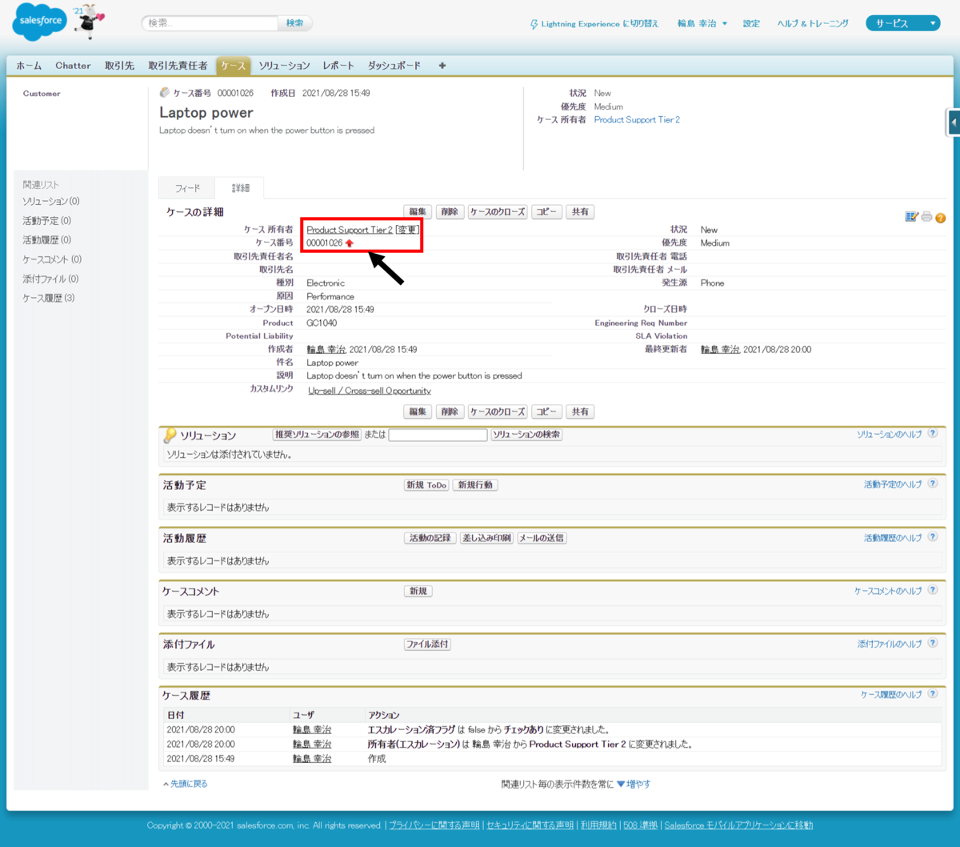This screenshot has height=847, width=960.
Task: Open the customize page pencil icon
Action: (x=912, y=217)
